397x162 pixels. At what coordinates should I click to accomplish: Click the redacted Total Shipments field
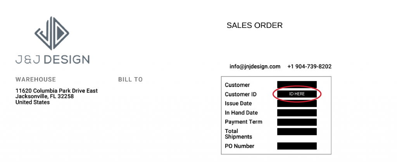(297, 132)
